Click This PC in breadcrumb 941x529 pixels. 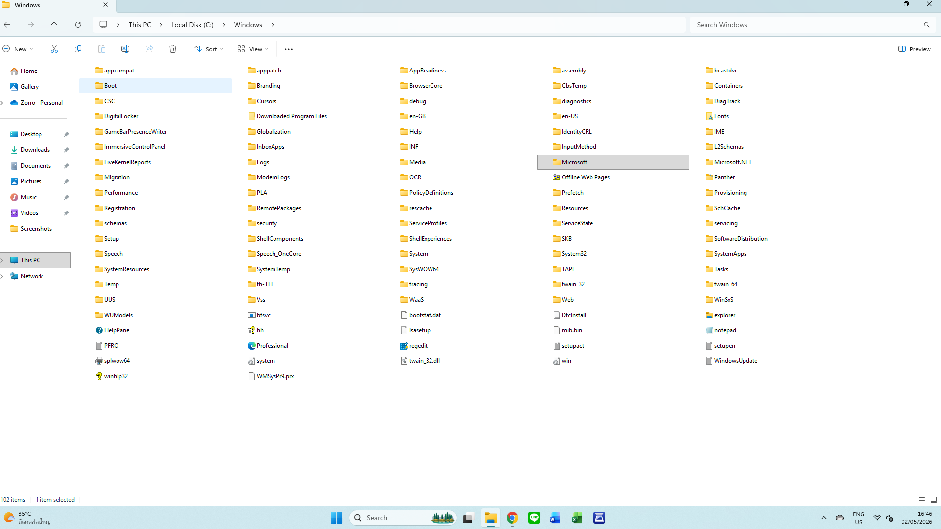[140, 25]
